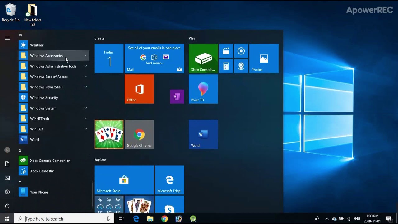Open Documents from the Start sidebar
Screen dimensions: 398x224
(x=7, y=164)
